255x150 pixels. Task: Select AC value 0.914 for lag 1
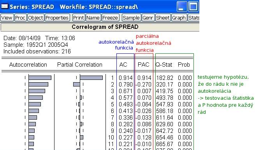pos(125,78)
